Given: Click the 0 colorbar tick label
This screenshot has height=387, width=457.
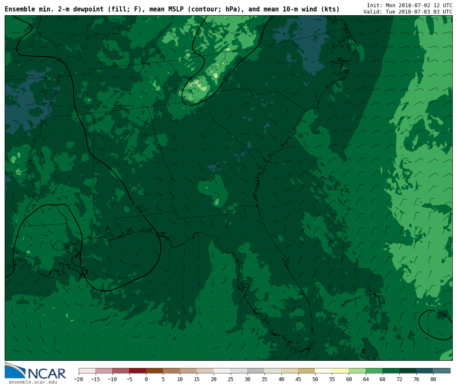Looking at the screenshot, I should tap(146, 379).
